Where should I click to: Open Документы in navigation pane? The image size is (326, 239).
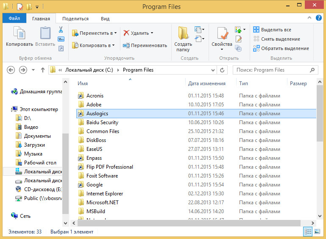pyautogui.click(x=33, y=136)
